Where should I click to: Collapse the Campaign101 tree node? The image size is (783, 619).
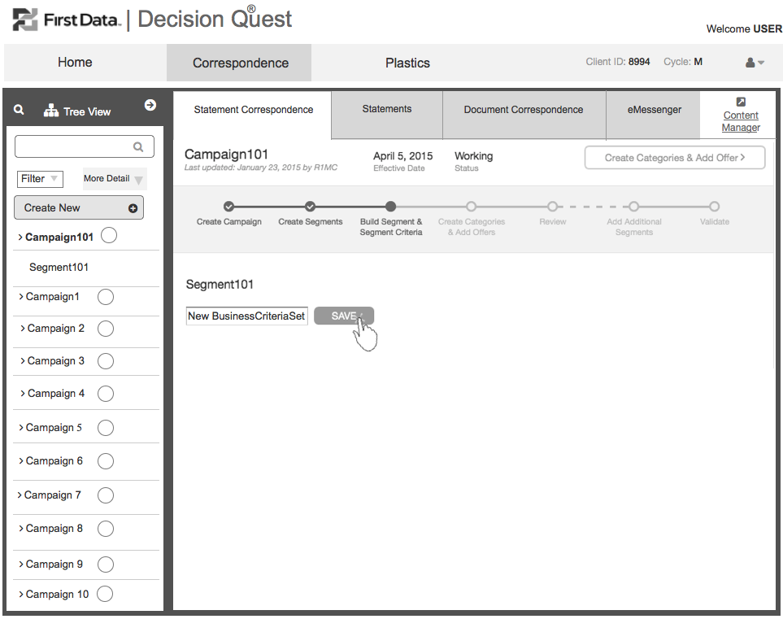point(20,238)
